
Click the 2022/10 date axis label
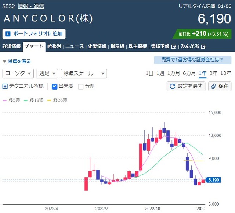pos(153,209)
